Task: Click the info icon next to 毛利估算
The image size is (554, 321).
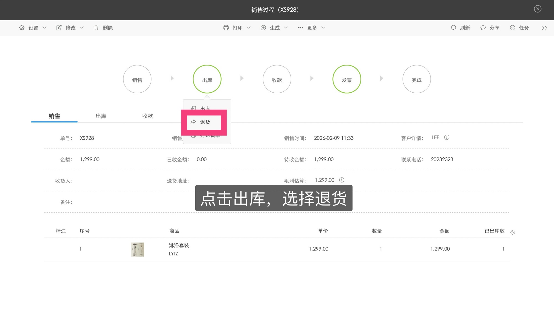Action: [342, 180]
